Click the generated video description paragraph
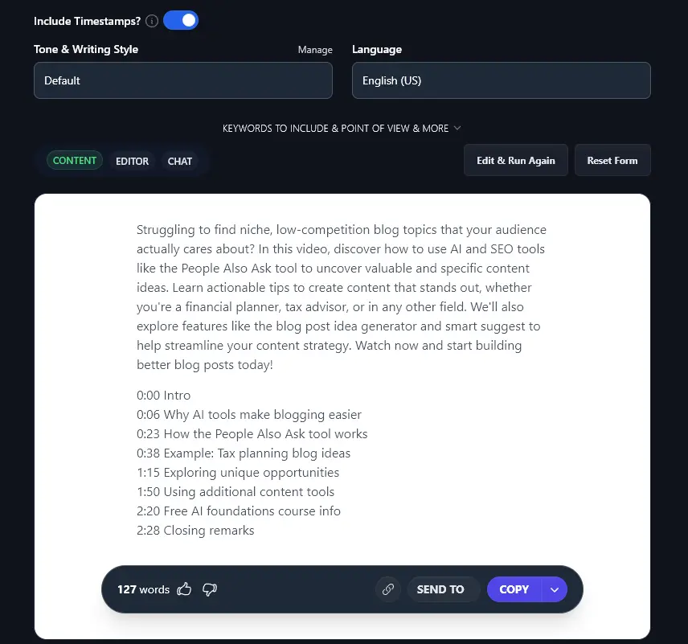 pos(341,297)
